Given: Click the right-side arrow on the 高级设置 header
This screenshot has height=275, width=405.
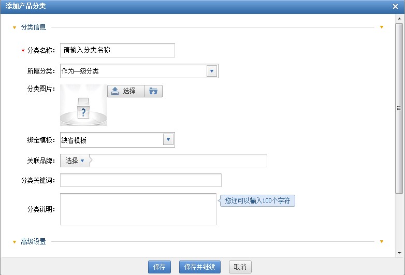Looking at the screenshot, I should pyautogui.click(x=382, y=241).
